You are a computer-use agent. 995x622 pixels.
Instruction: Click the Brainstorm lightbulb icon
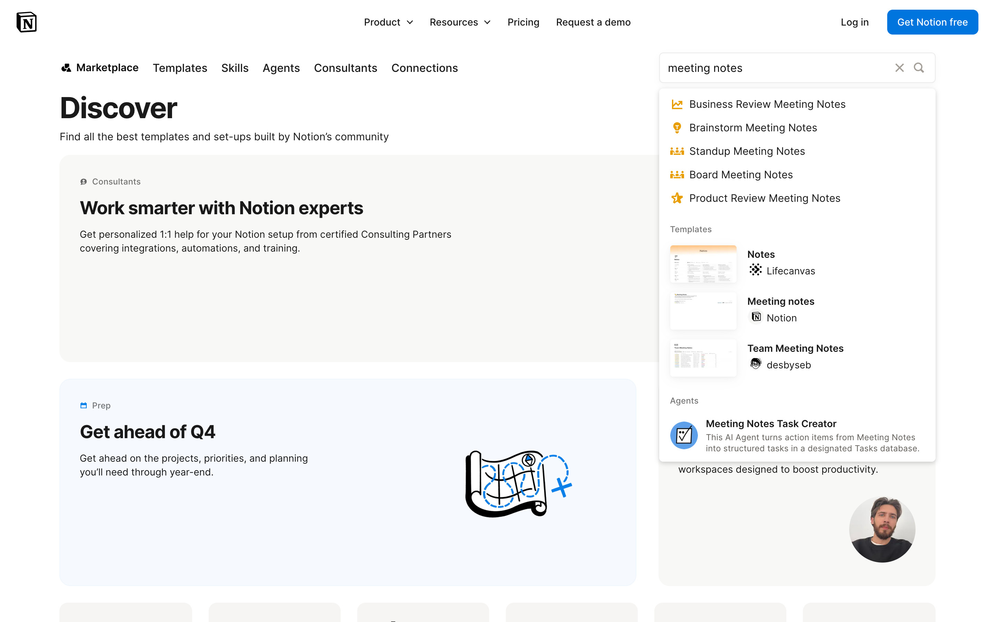(677, 128)
